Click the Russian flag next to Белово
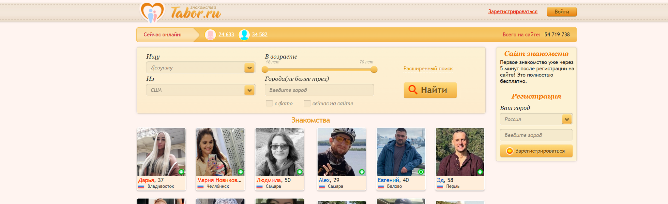 pyautogui.click(x=381, y=187)
